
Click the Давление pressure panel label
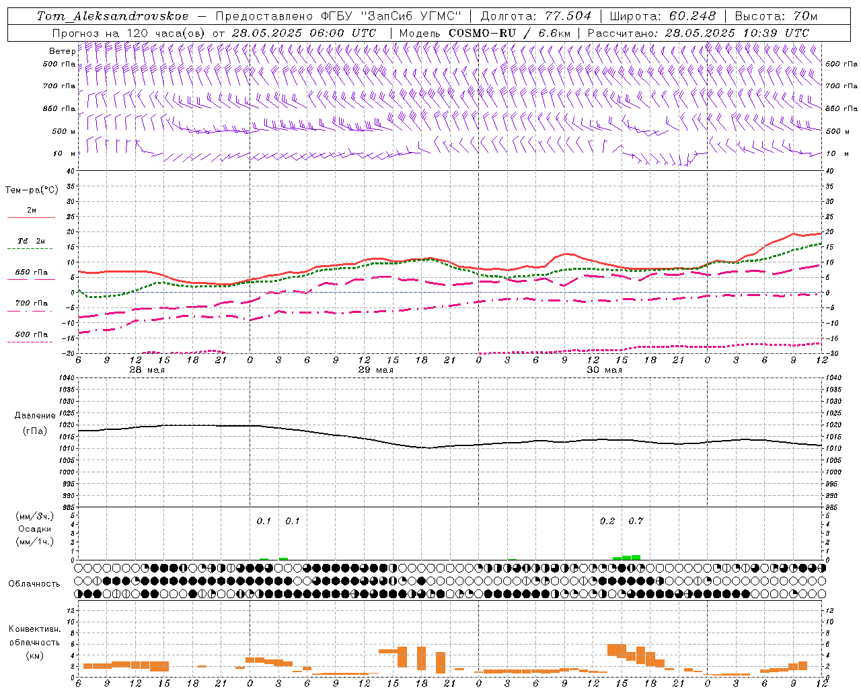[x=35, y=416]
